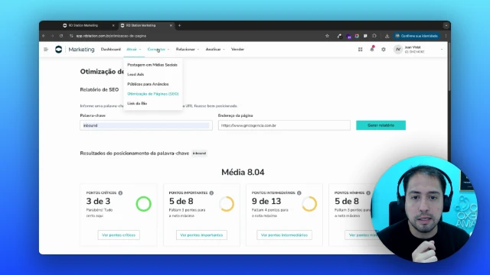Show info for Pontos Intermediários
Viewport: 490px width, 275px height.
coord(299,193)
